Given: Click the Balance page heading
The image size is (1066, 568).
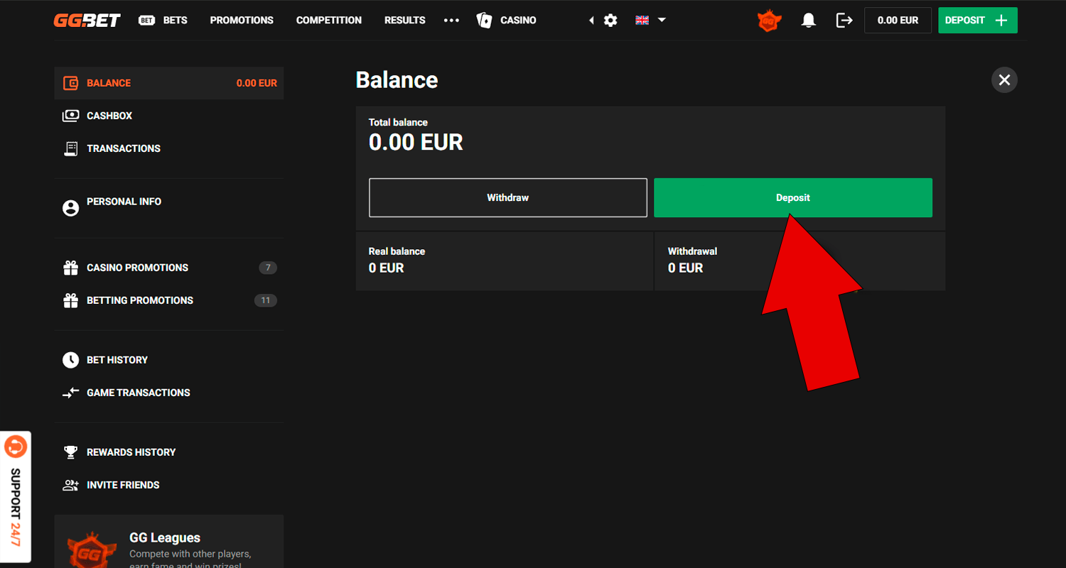Looking at the screenshot, I should [397, 80].
